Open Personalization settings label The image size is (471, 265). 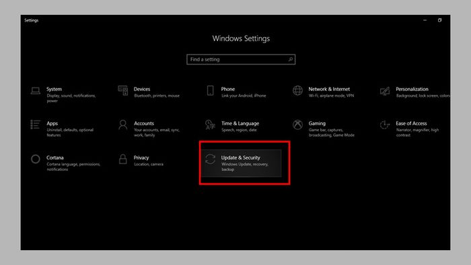pyautogui.click(x=412, y=89)
